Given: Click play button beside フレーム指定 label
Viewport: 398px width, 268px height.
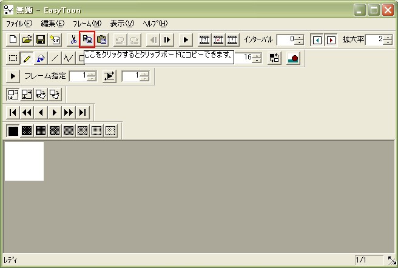Looking at the screenshot, I should [13, 76].
